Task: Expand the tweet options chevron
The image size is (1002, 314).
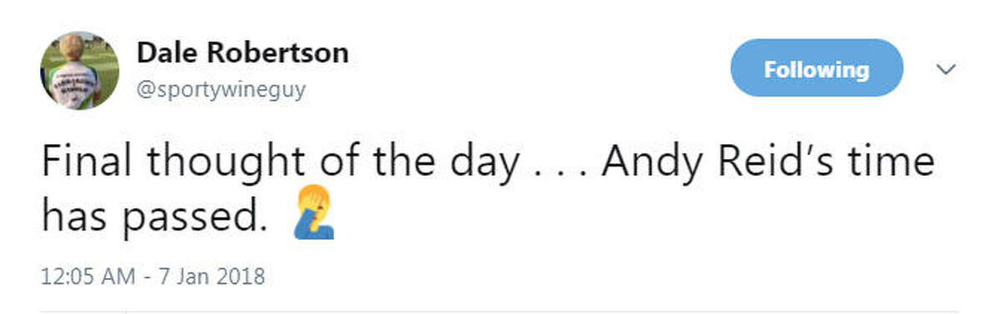Action: 945,69
